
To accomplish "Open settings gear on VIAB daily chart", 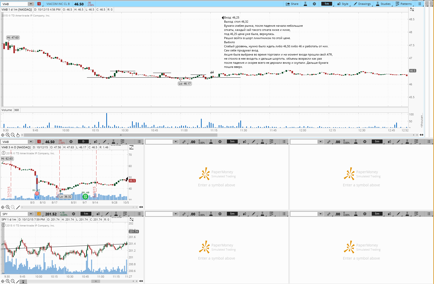I will pos(71,142).
